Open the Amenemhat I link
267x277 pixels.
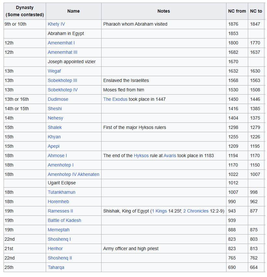[61, 43]
